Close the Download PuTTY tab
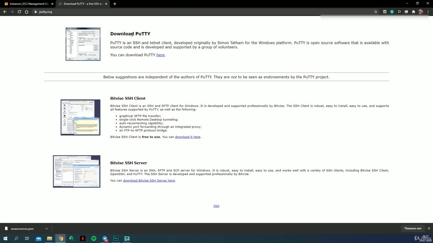 (107, 4)
